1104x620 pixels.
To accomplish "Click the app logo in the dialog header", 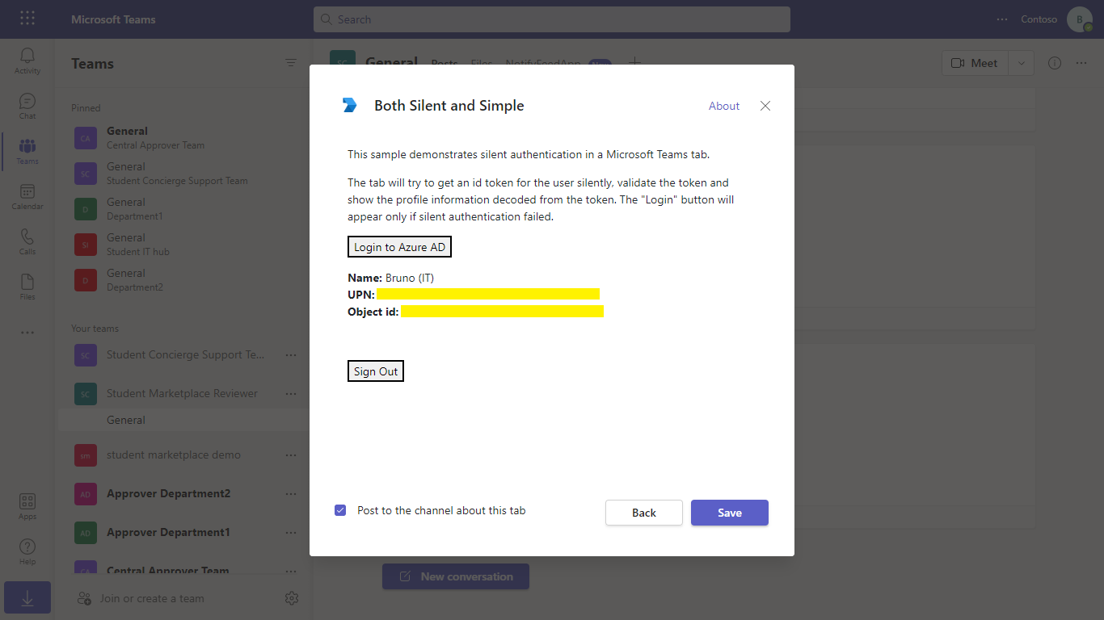I will 349,105.
